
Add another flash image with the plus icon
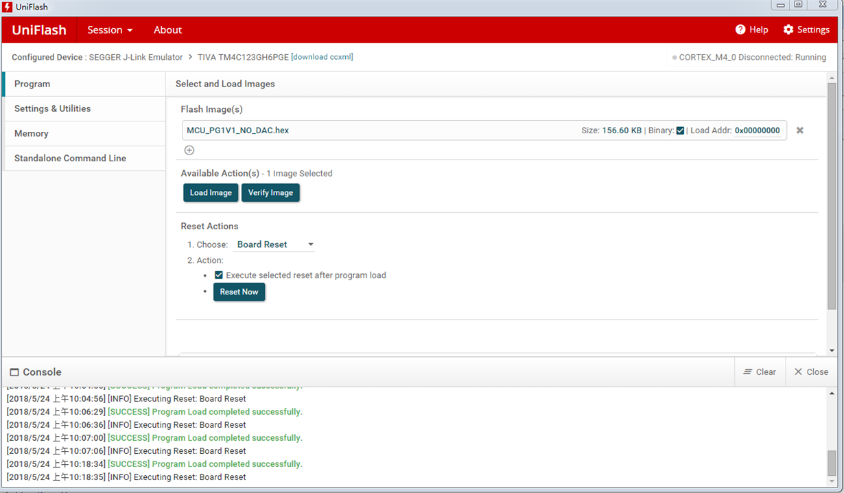tap(189, 150)
